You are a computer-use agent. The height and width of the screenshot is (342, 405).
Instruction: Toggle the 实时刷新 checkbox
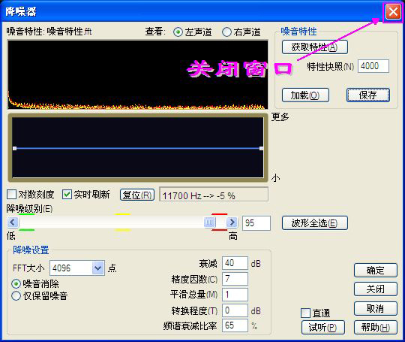(67, 195)
